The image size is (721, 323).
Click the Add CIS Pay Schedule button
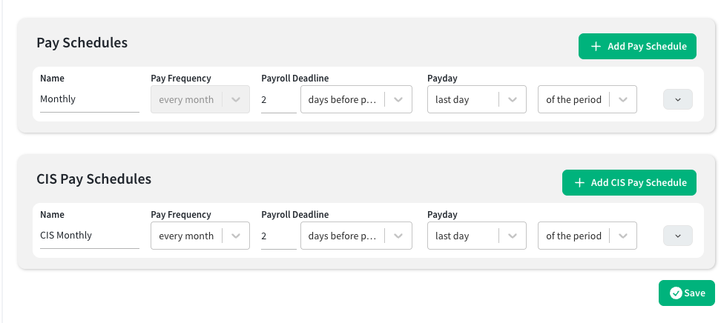click(x=629, y=183)
